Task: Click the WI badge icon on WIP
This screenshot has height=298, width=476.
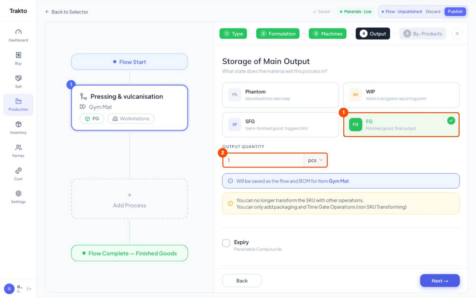Action: [355, 95]
